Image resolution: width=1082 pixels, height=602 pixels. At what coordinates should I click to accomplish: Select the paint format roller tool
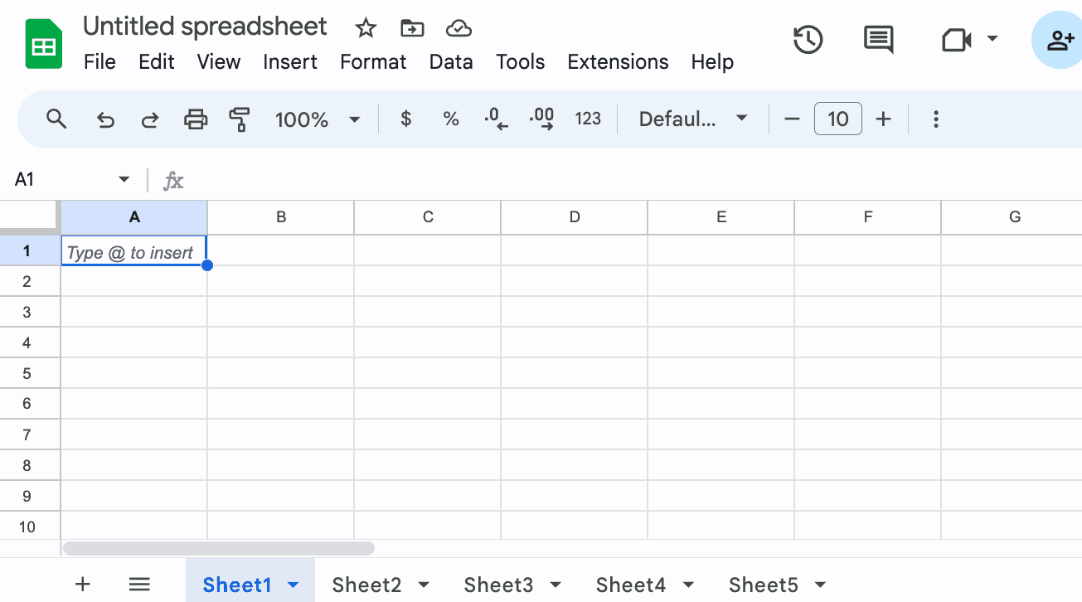pos(240,119)
